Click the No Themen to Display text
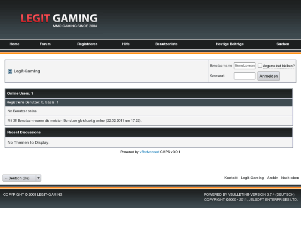The width and height of the screenshot is (301, 225). pyautogui.click(x=29, y=142)
